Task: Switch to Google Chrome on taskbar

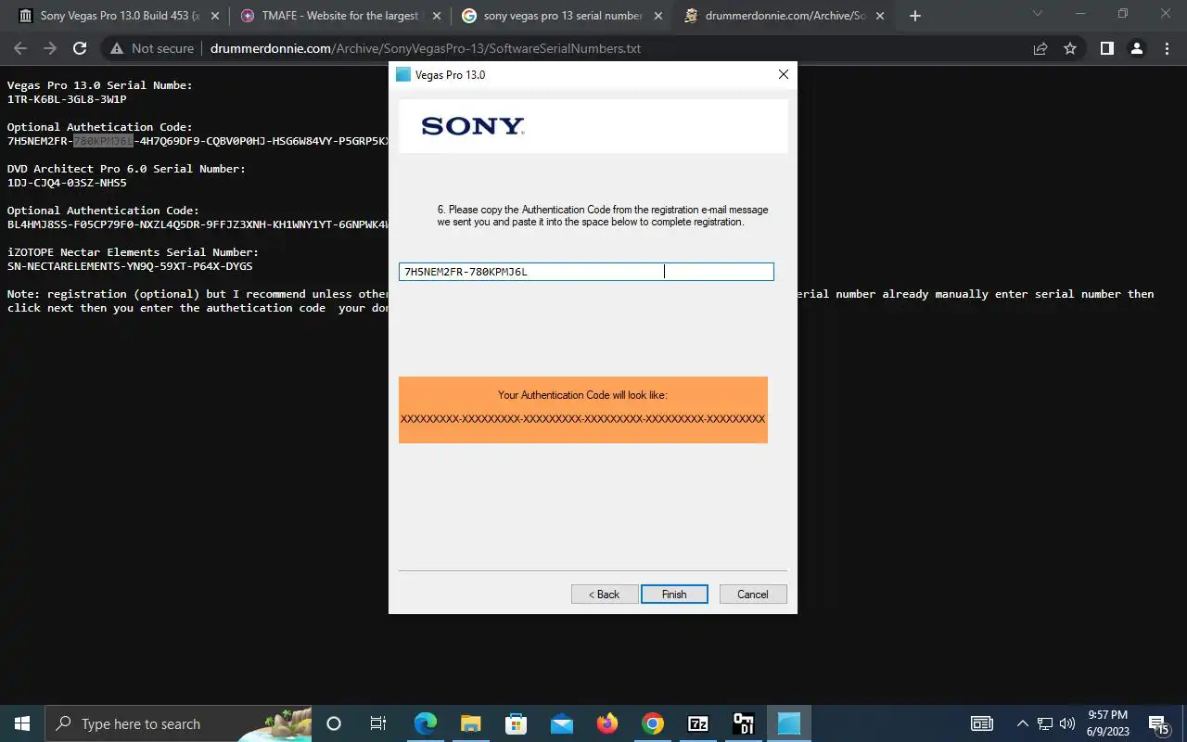Action: tap(652, 723)
